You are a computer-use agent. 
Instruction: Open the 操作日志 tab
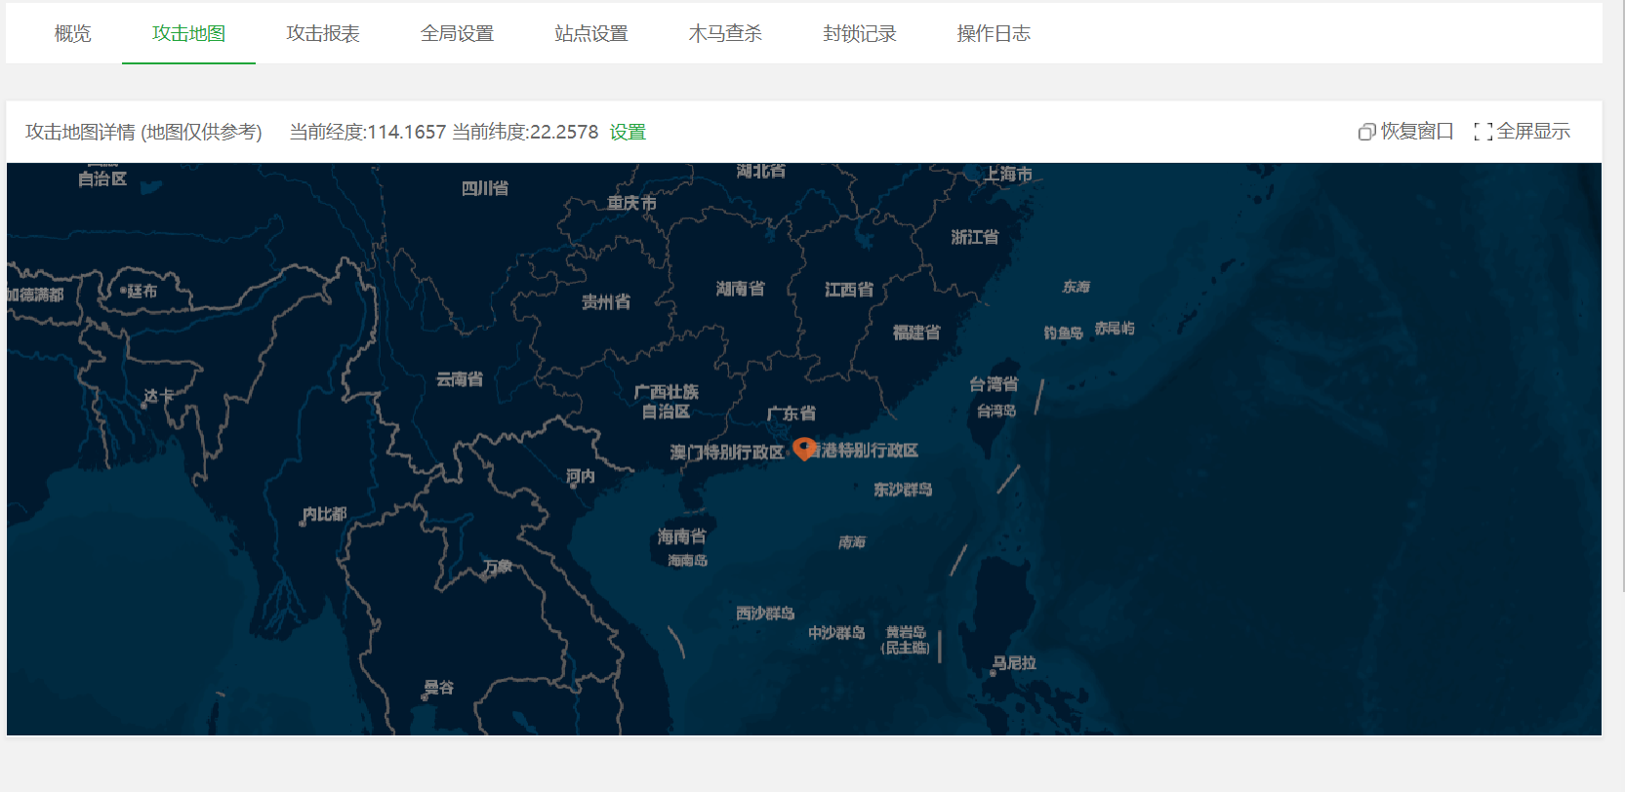click(x=993, y=34)
